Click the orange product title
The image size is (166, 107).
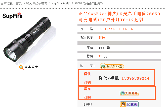point(119,17)
